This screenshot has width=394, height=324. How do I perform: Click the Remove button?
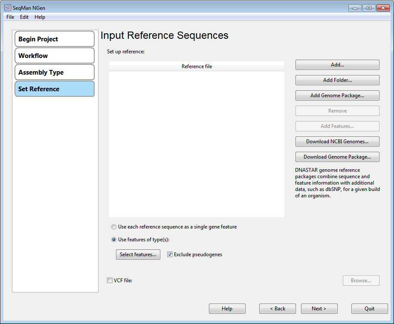pyautogui.click(x=337, y=111)
